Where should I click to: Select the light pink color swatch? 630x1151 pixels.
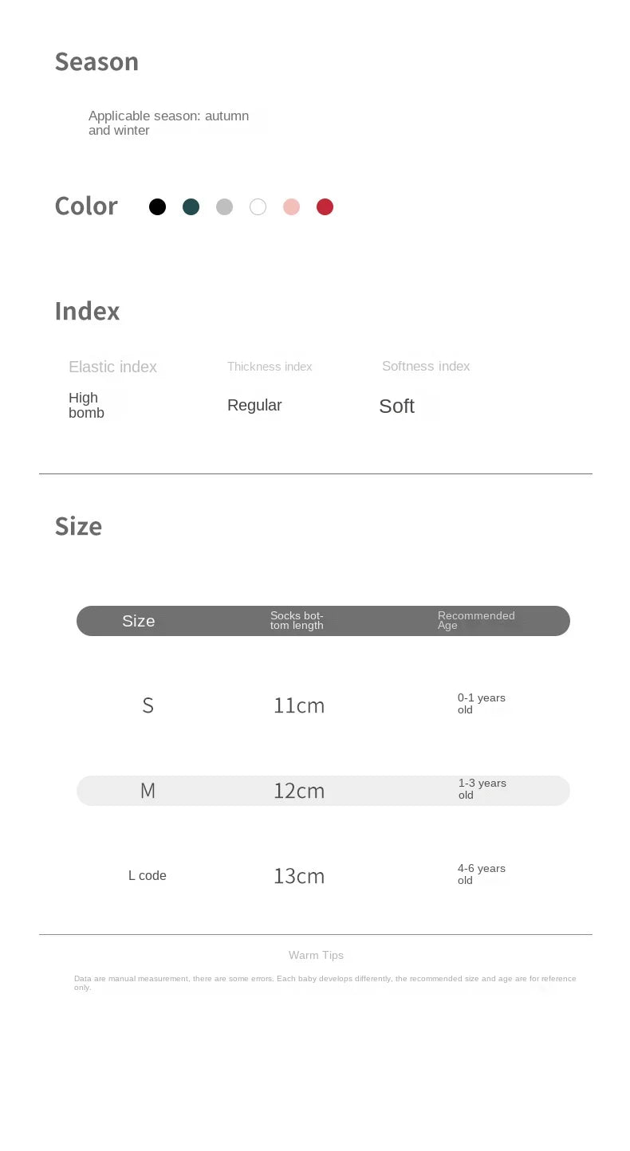(292, 207)
